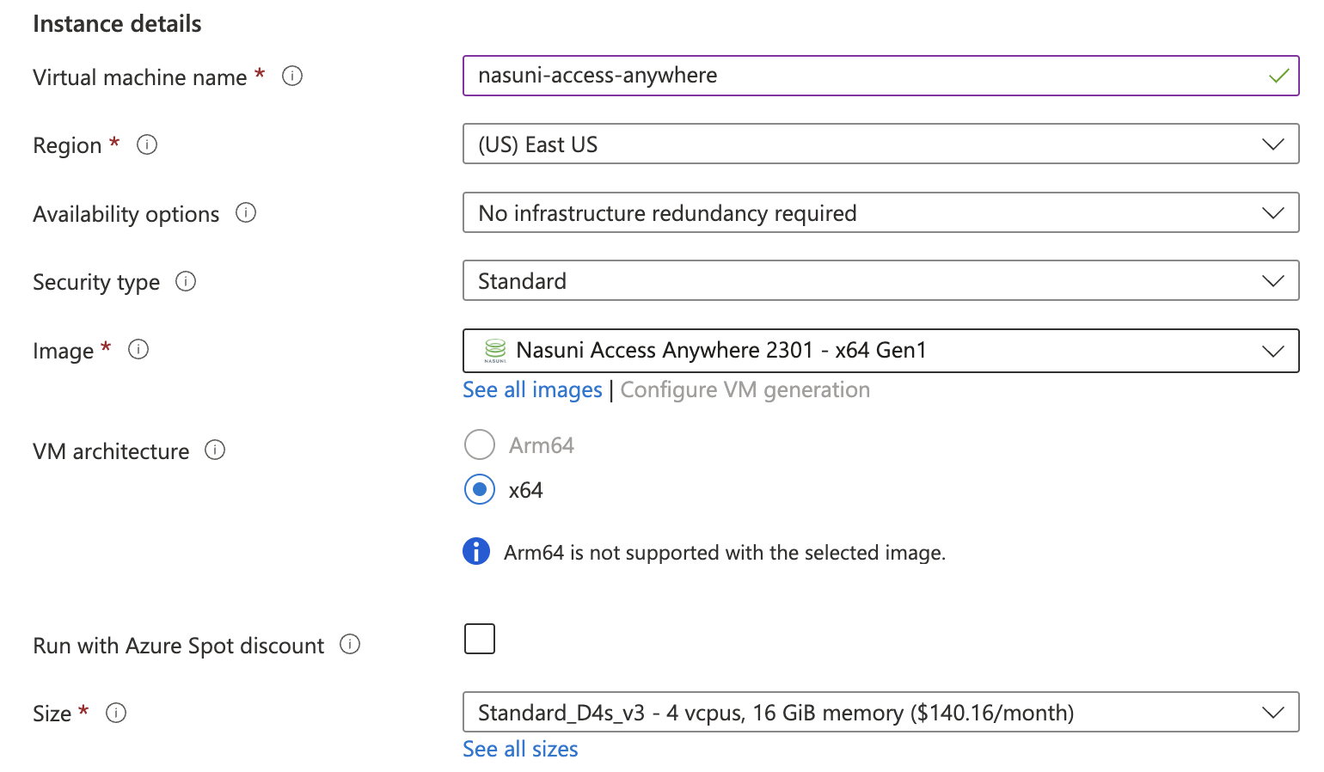Show Azure Spot discount info tooltip
This screenshot has width=1324, height=772.
350,645
